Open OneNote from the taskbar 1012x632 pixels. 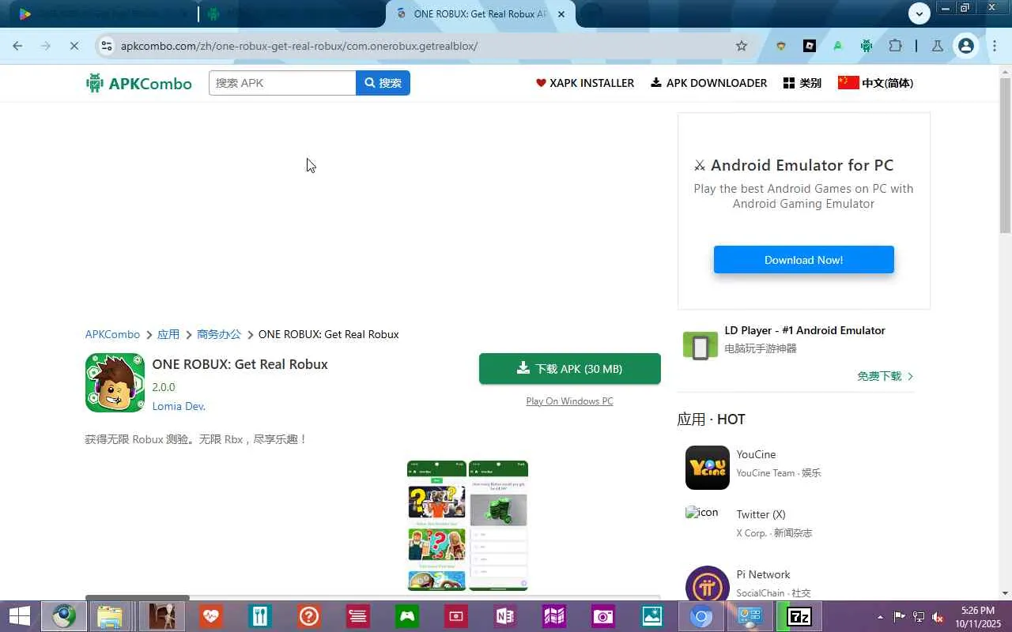click(x=505, y=616)
